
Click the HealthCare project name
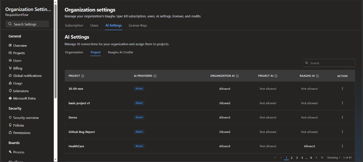point(76,146)
